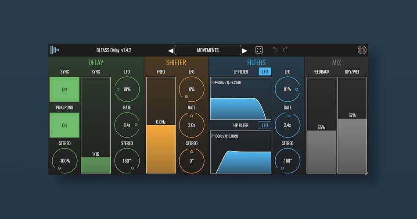Click the BLEASS waveform logo icon

pyautogui.click(x=54, y=50)
